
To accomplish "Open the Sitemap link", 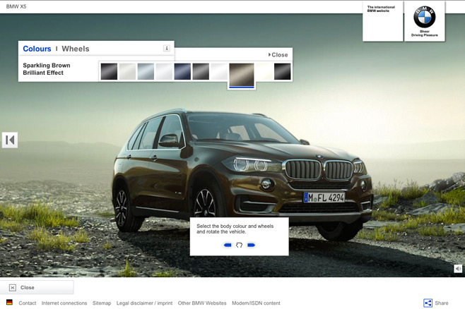I will pyautogui.click(x=102, y=303).
